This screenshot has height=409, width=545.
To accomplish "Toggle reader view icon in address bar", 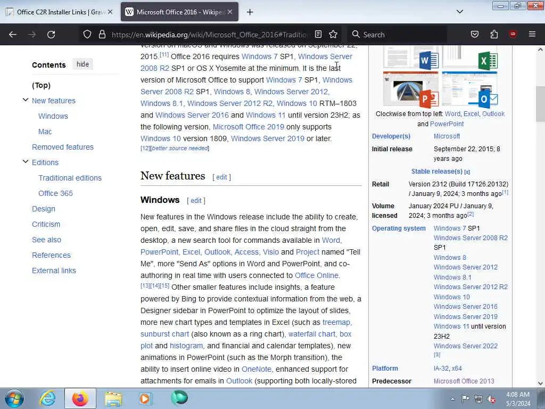I will pyautogui.click(x=318, y=34).
